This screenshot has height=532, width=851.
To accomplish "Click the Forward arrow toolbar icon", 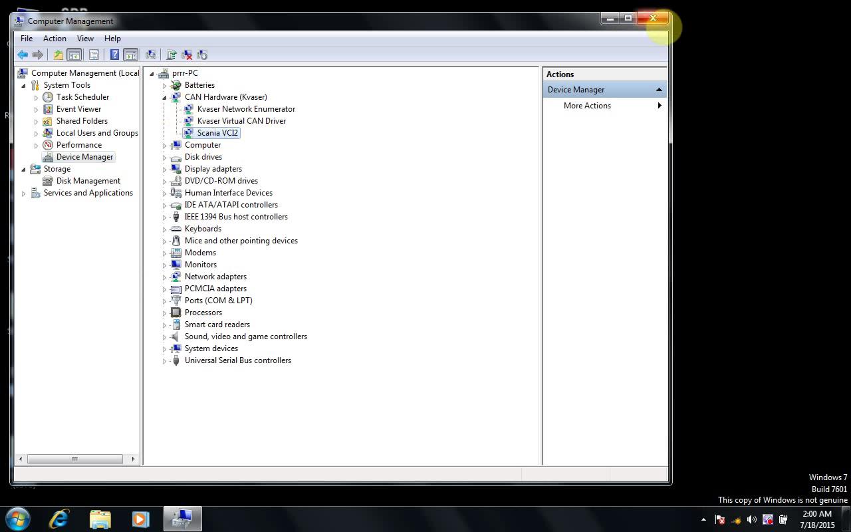I will click(x=38, y=55).
